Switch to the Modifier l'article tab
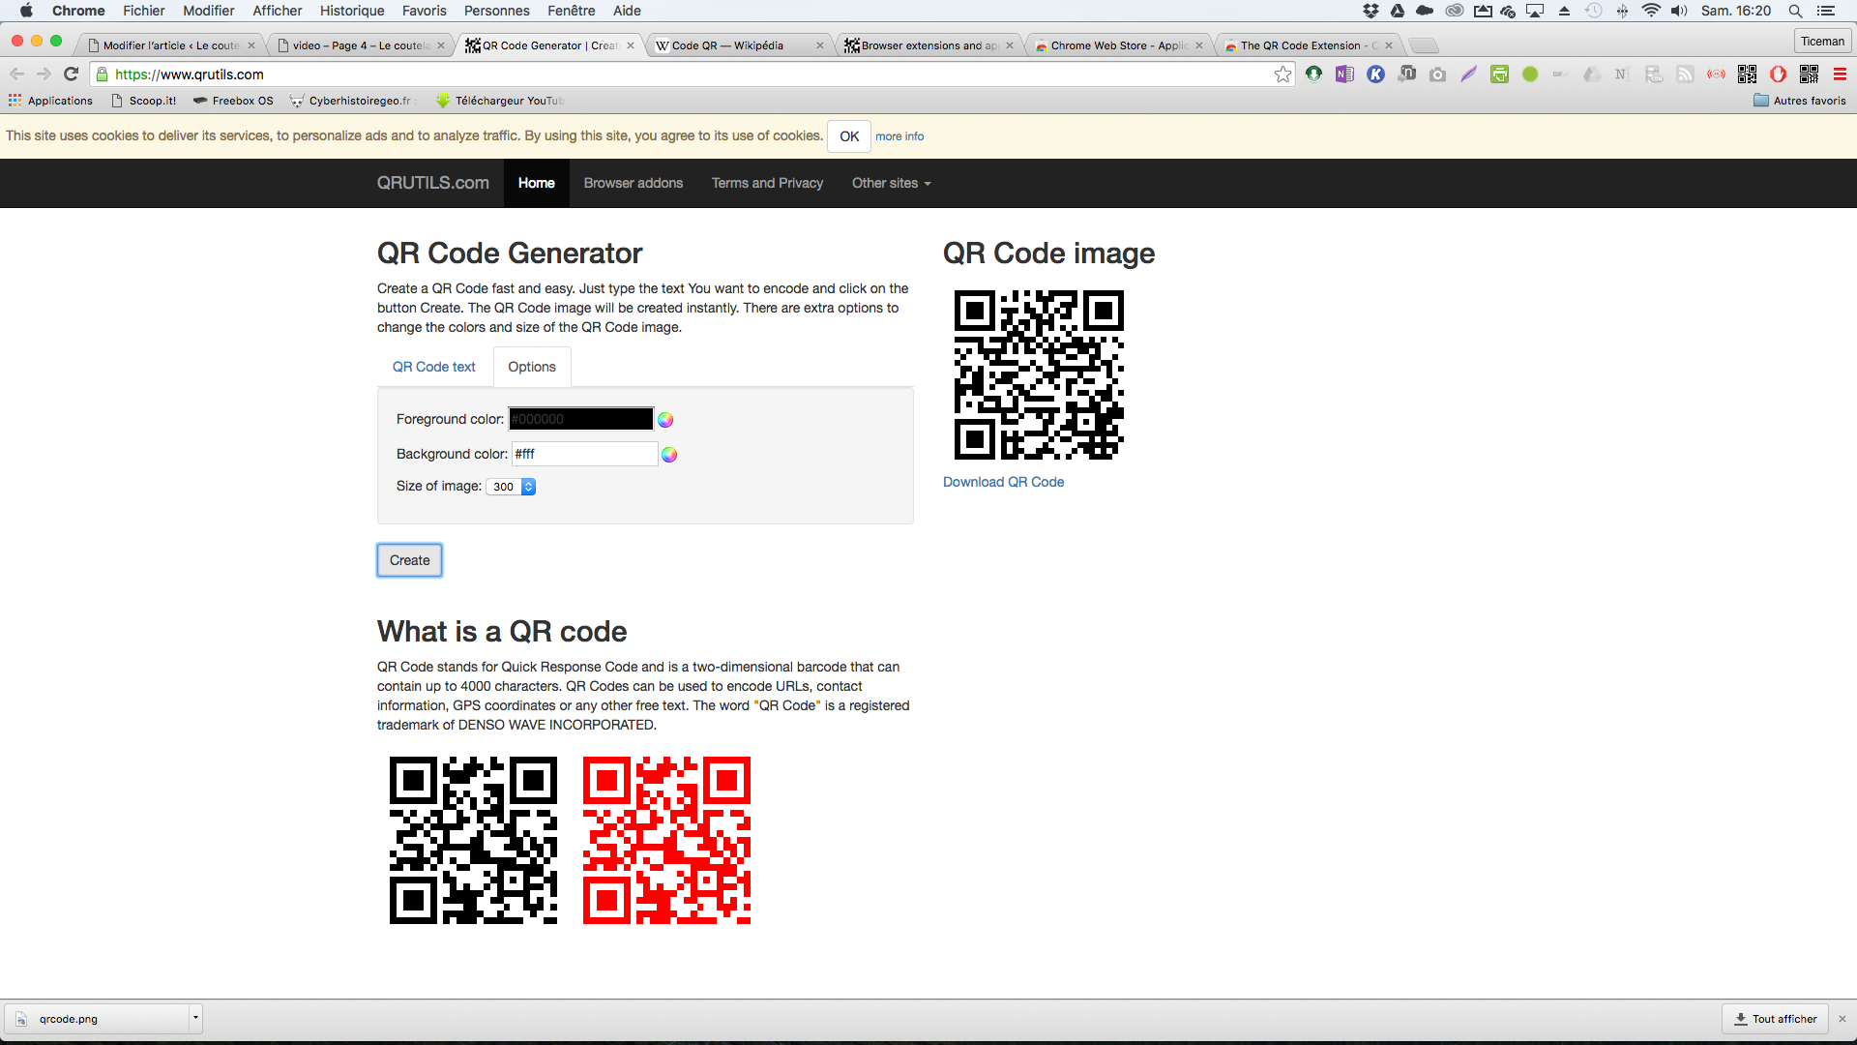The height and width of the screenshot is (1045, 1857). [x=170, y=45]
